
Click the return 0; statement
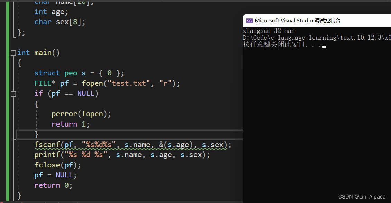point(53,186)
